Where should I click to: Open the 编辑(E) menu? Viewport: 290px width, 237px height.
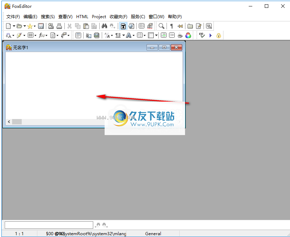30,17
